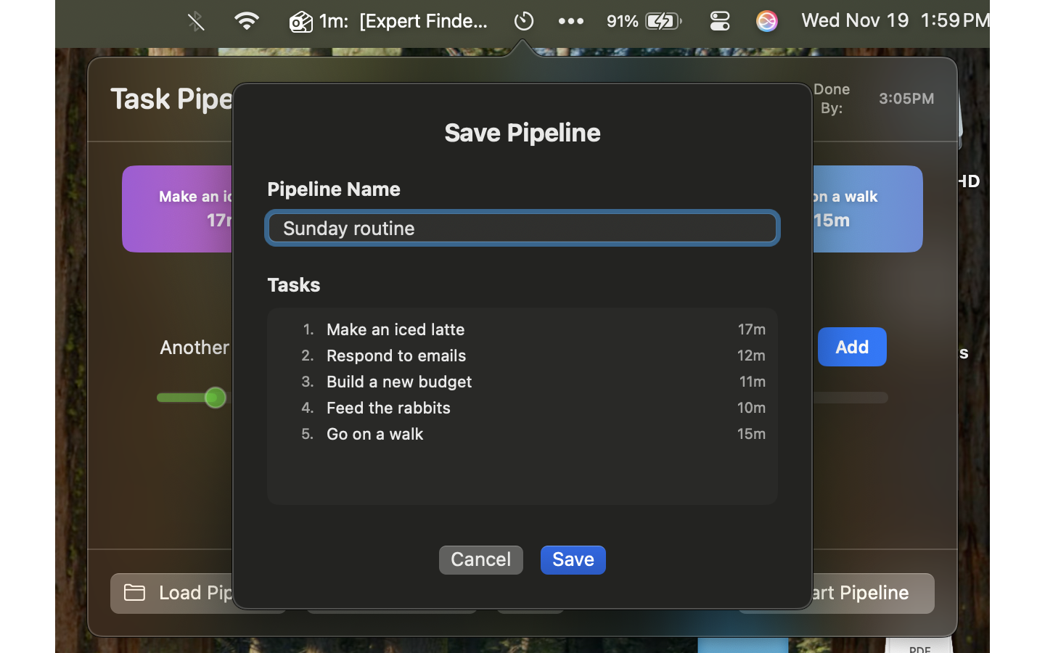
Task: Click the folder icon on Load Pipeline
Action: coord(134,593)
